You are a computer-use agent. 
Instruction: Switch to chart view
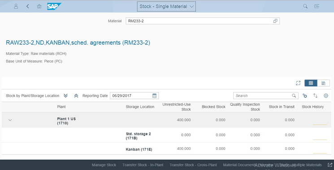point(324,83)
